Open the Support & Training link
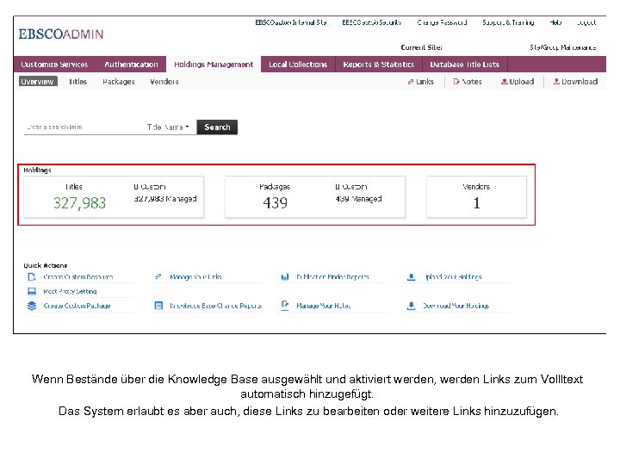 (x=508, y=22)
